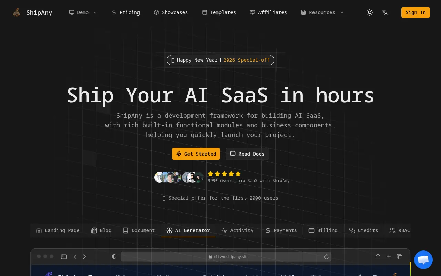This screenshot has width=441, height=276.
Task: Open the language switcher icon
Action: point(385,12)
